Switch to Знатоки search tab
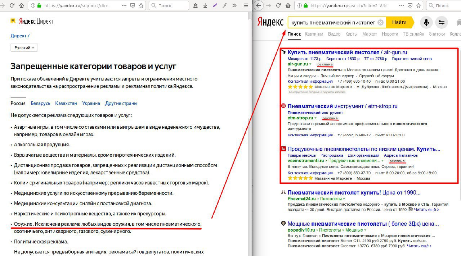This screenshot has height=256, width=461. [x=437, y=34]
